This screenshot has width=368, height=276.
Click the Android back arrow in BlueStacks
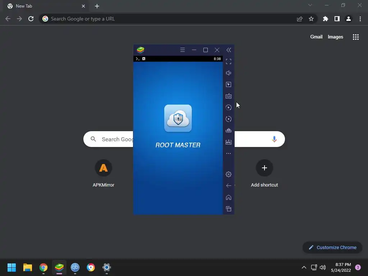click(228, 186)
